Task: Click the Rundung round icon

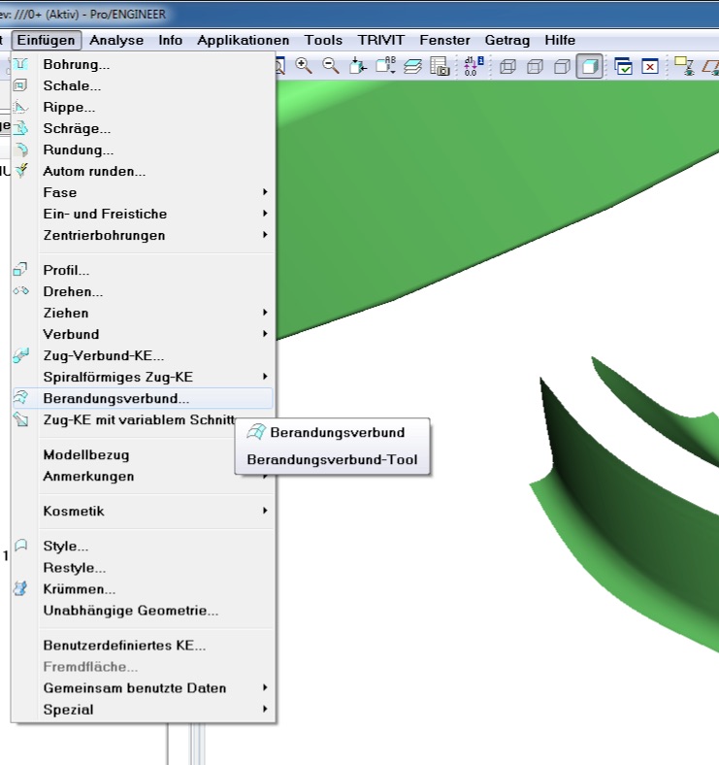Action: [21, 150]
